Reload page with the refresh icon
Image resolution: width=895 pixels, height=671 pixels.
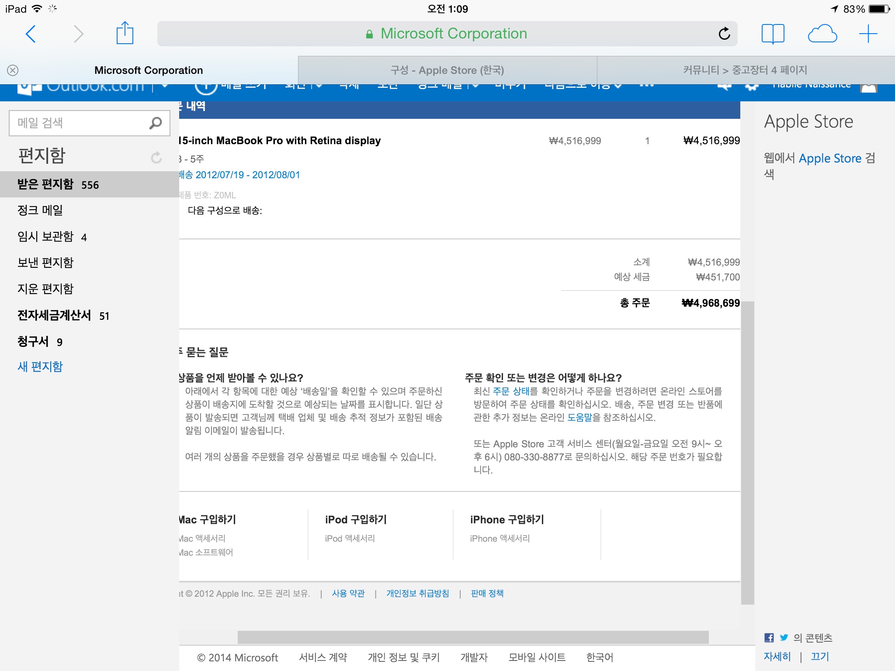tap(724, 34)
